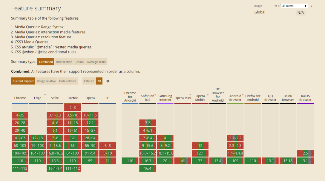Select the Union summary type
Viewport: 325px width, 181px height.
(x=79, y=62)
